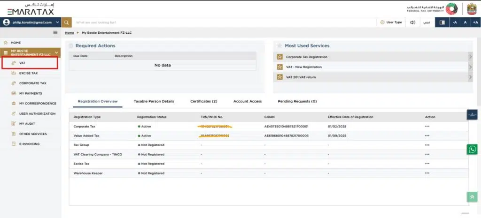Click the scroll-to-top green arrow button
The width and height of the screenshot is (481, 218).
[x=473, y=197]
